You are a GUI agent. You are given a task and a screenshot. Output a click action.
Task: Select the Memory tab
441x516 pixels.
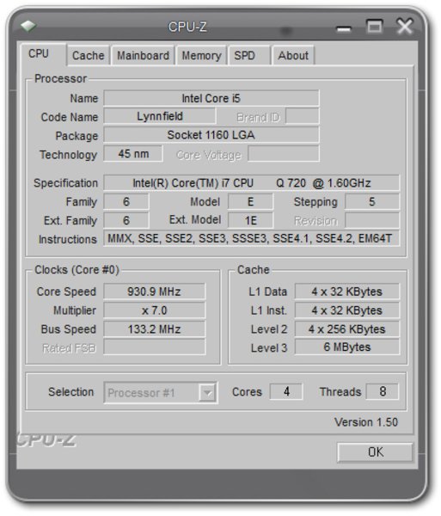(x=201, y=55)
